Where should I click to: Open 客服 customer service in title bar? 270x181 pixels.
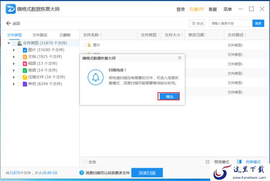213,9
